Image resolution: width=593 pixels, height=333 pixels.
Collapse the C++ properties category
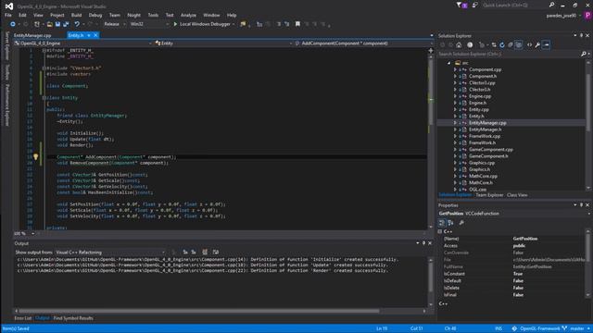coord(440,231)
